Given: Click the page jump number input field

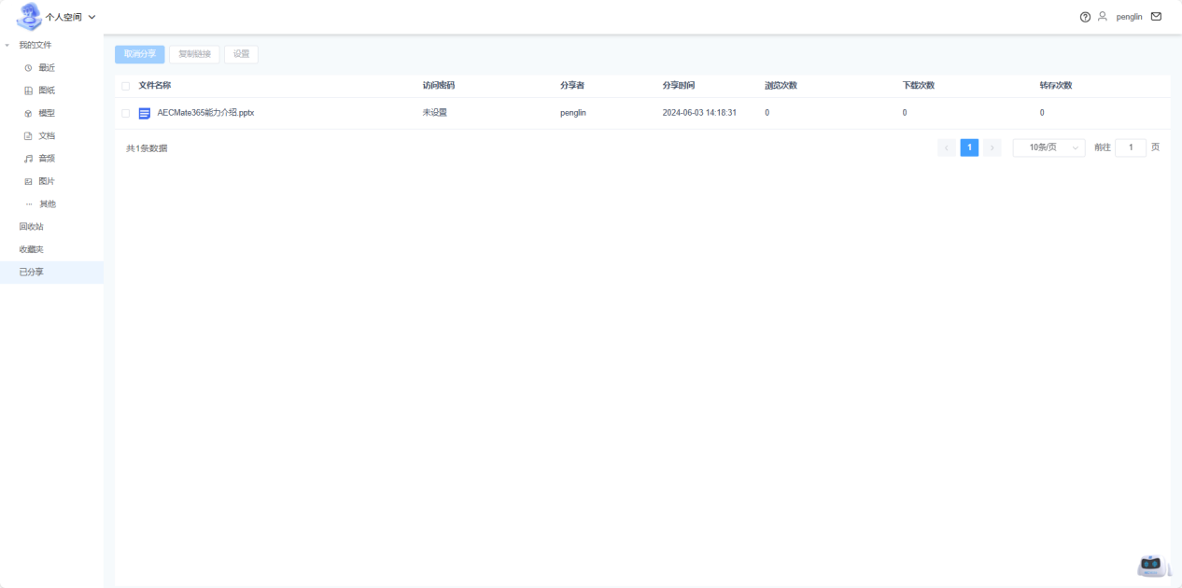Looking at the screenshot, I should coord(1130,147).
